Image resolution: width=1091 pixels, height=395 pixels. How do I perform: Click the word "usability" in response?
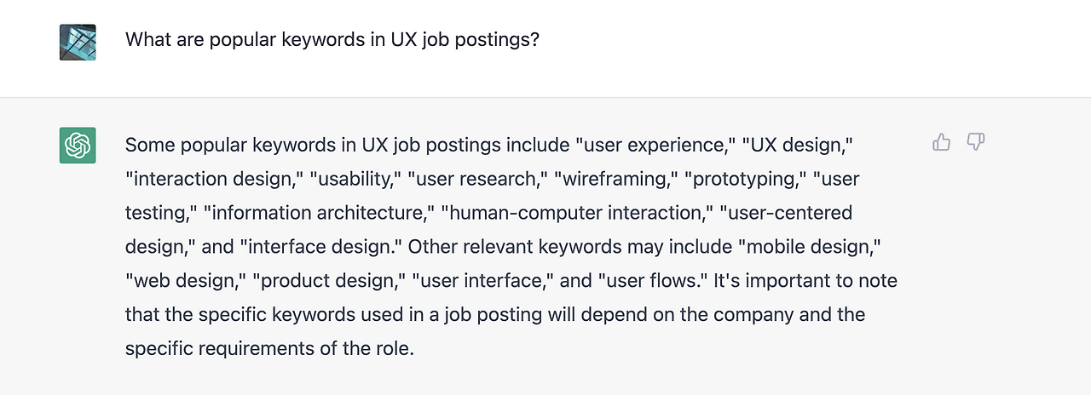355,179
